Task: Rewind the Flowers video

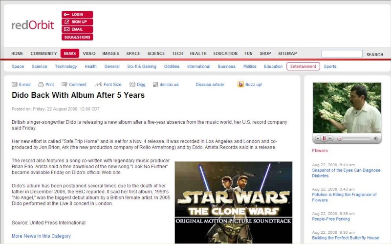Action: coord(318,138)
